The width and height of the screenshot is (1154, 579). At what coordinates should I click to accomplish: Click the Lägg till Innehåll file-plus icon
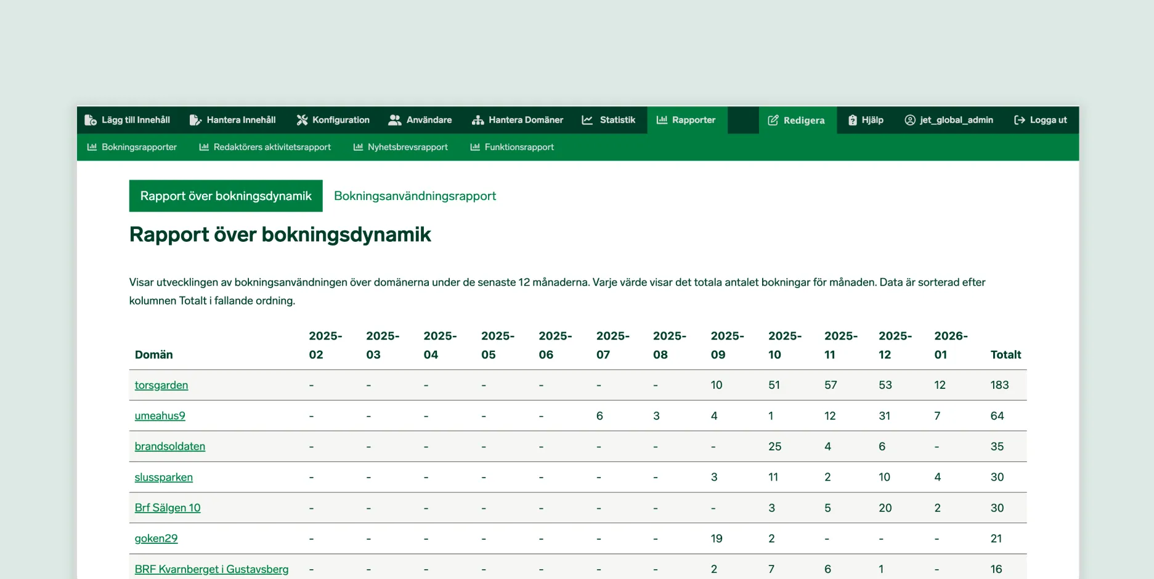[91, 120]
